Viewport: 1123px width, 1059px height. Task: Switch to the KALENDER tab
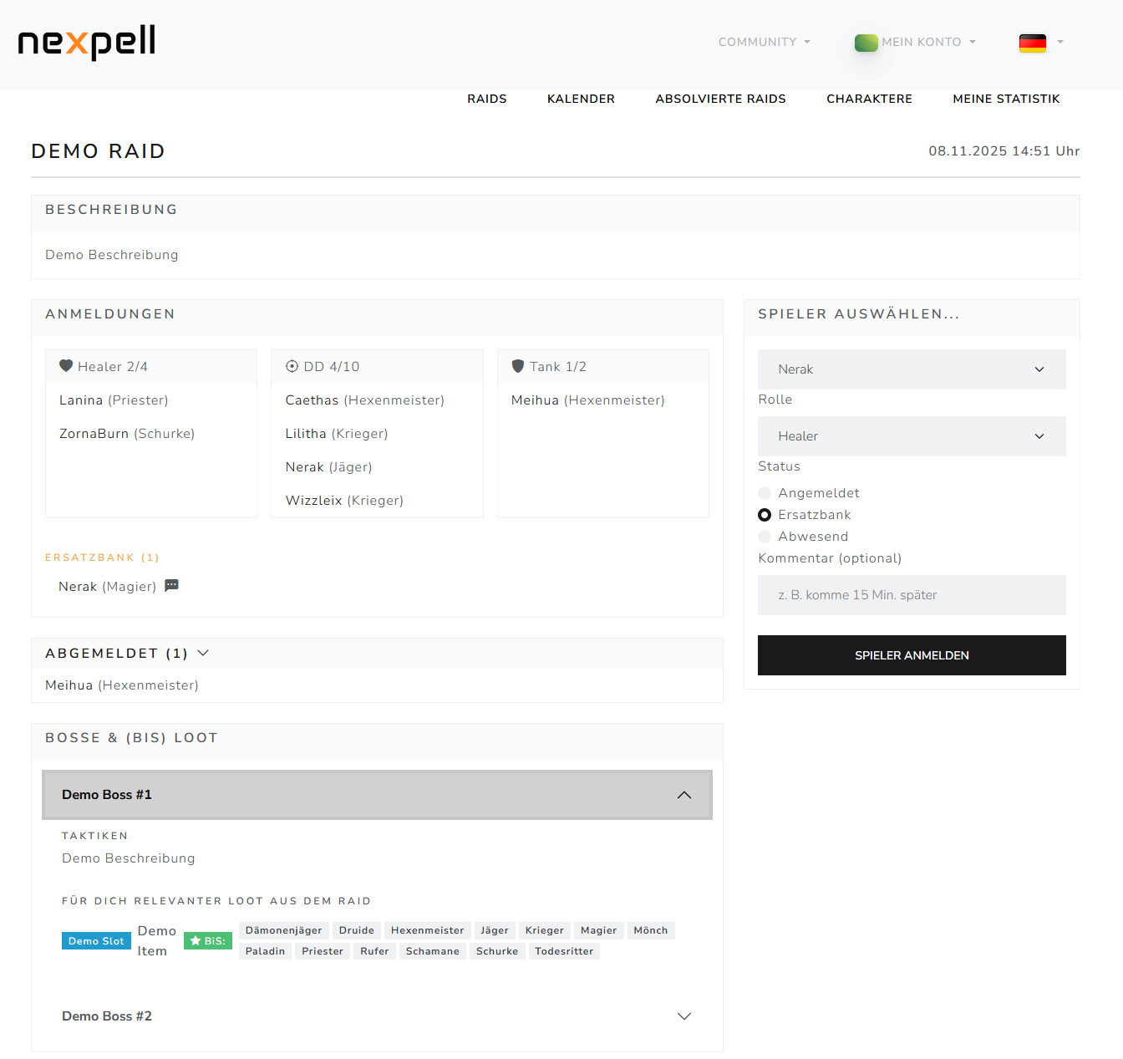tap(581, 99)
